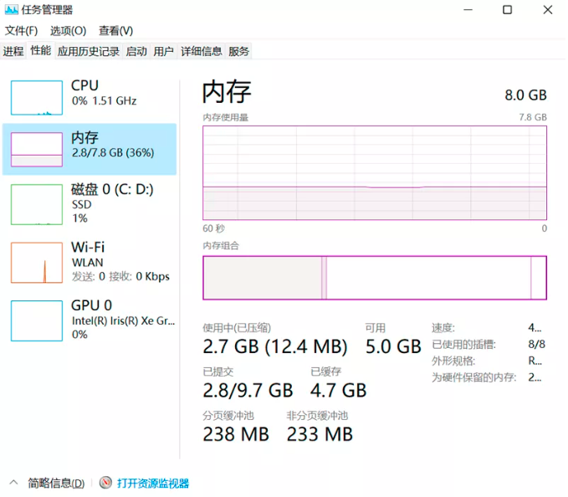This screenshot has height=497, width=568.
Task: Select the CPU mini graph thumbnail
Action: [37, 98]
